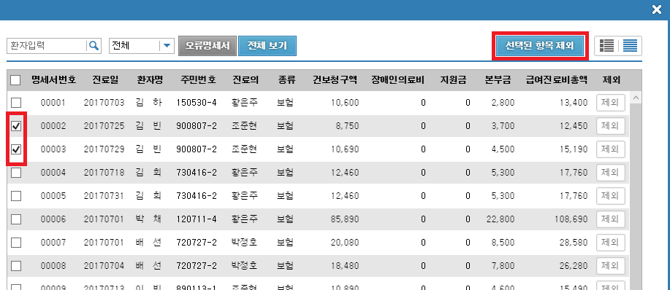The height and width of the screenshot is (290, 670).
Task: Check the box for statement 00006
Action: (x=16, y=219)
